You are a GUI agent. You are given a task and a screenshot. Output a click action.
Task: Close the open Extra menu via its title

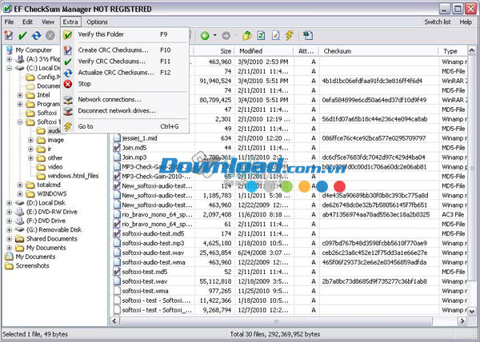(x=70, y=22)
